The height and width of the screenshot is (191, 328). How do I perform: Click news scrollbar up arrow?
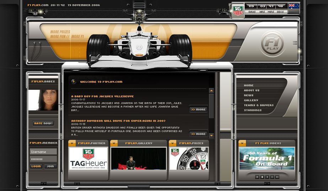click(x=211, y=91)
